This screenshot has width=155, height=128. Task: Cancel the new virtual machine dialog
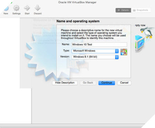(124, 83)
